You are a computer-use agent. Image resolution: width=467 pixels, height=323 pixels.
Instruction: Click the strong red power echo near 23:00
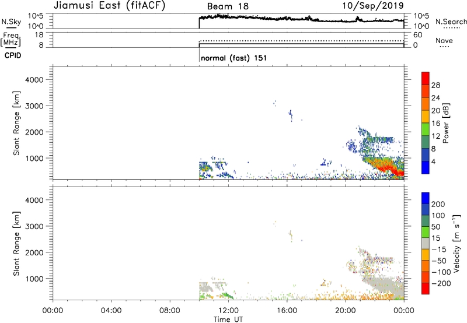(x=387, y=168)
